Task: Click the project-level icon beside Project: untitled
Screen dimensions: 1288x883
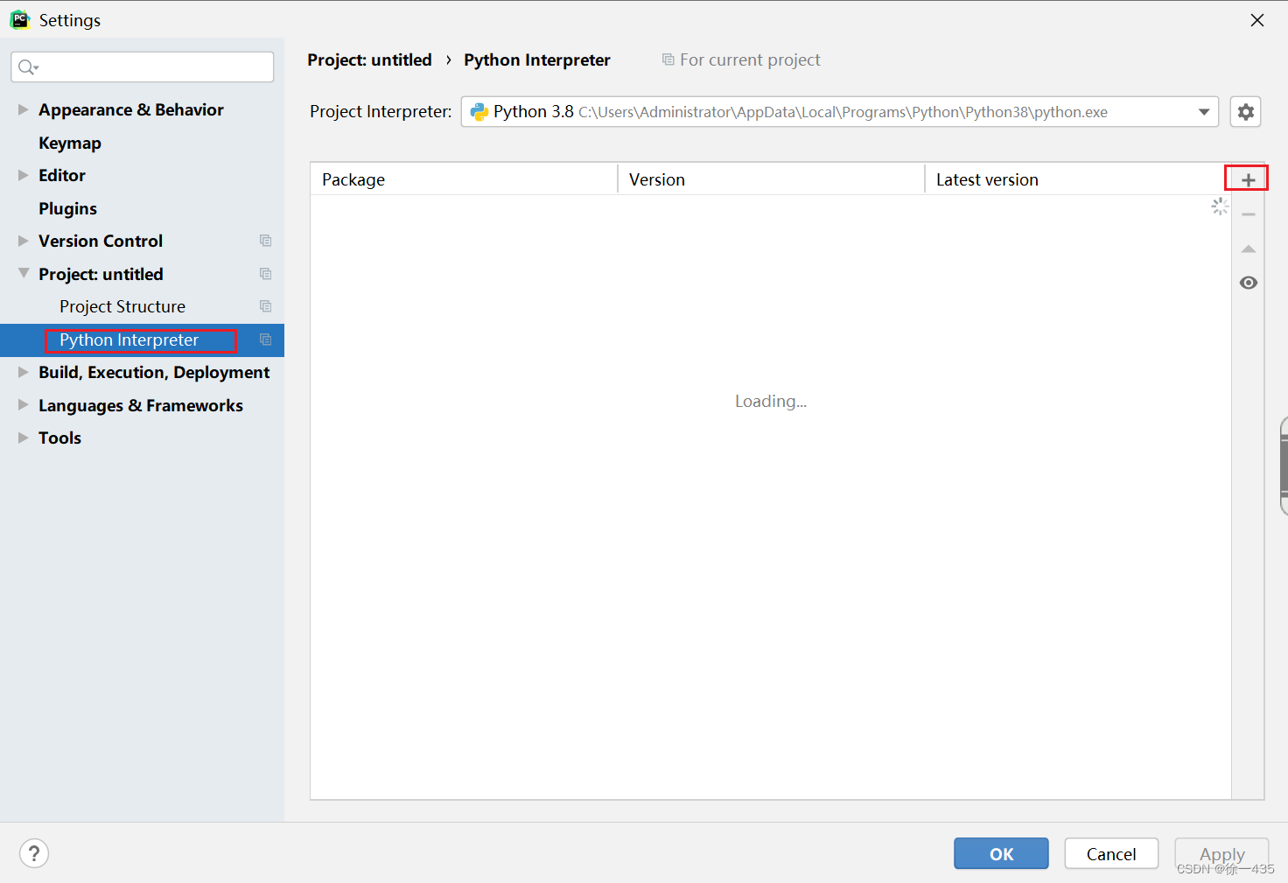Action: 265,274
